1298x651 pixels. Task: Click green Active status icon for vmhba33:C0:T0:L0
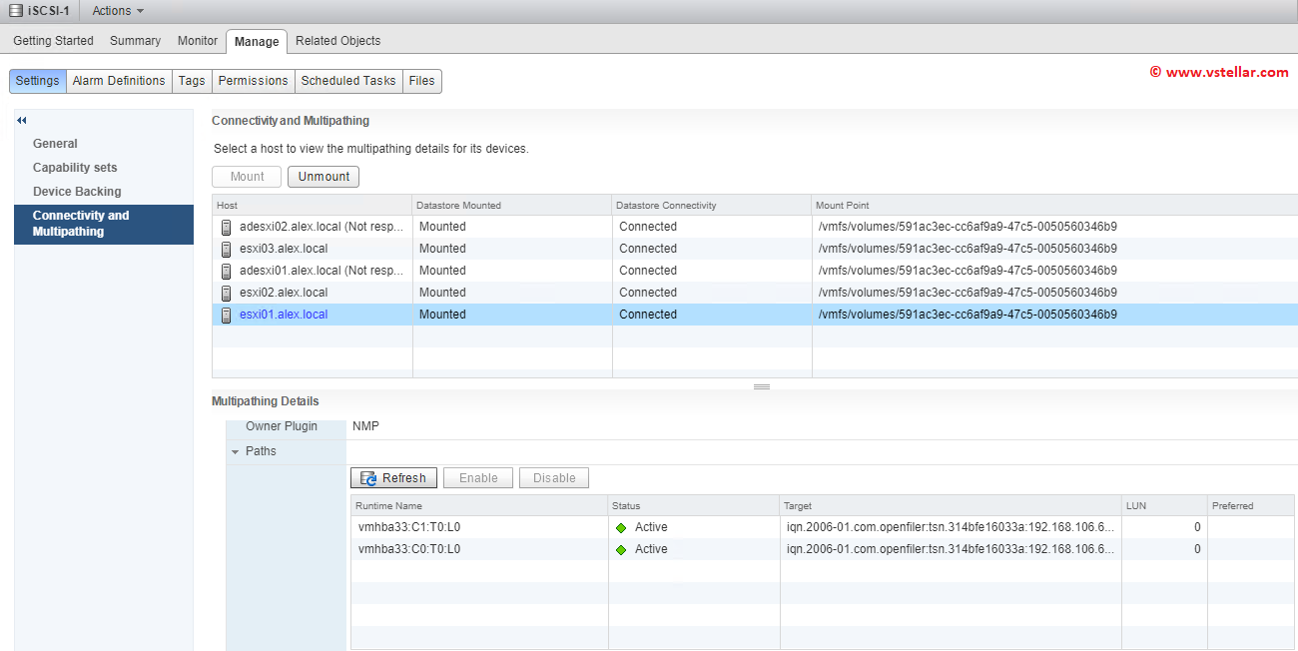(x=621, y=549)
